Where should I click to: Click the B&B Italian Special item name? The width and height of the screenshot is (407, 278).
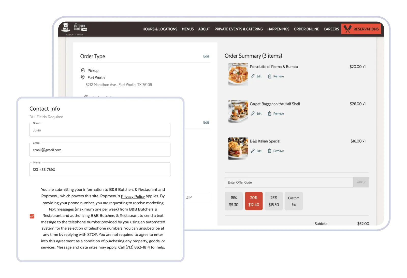pos(265,141)
